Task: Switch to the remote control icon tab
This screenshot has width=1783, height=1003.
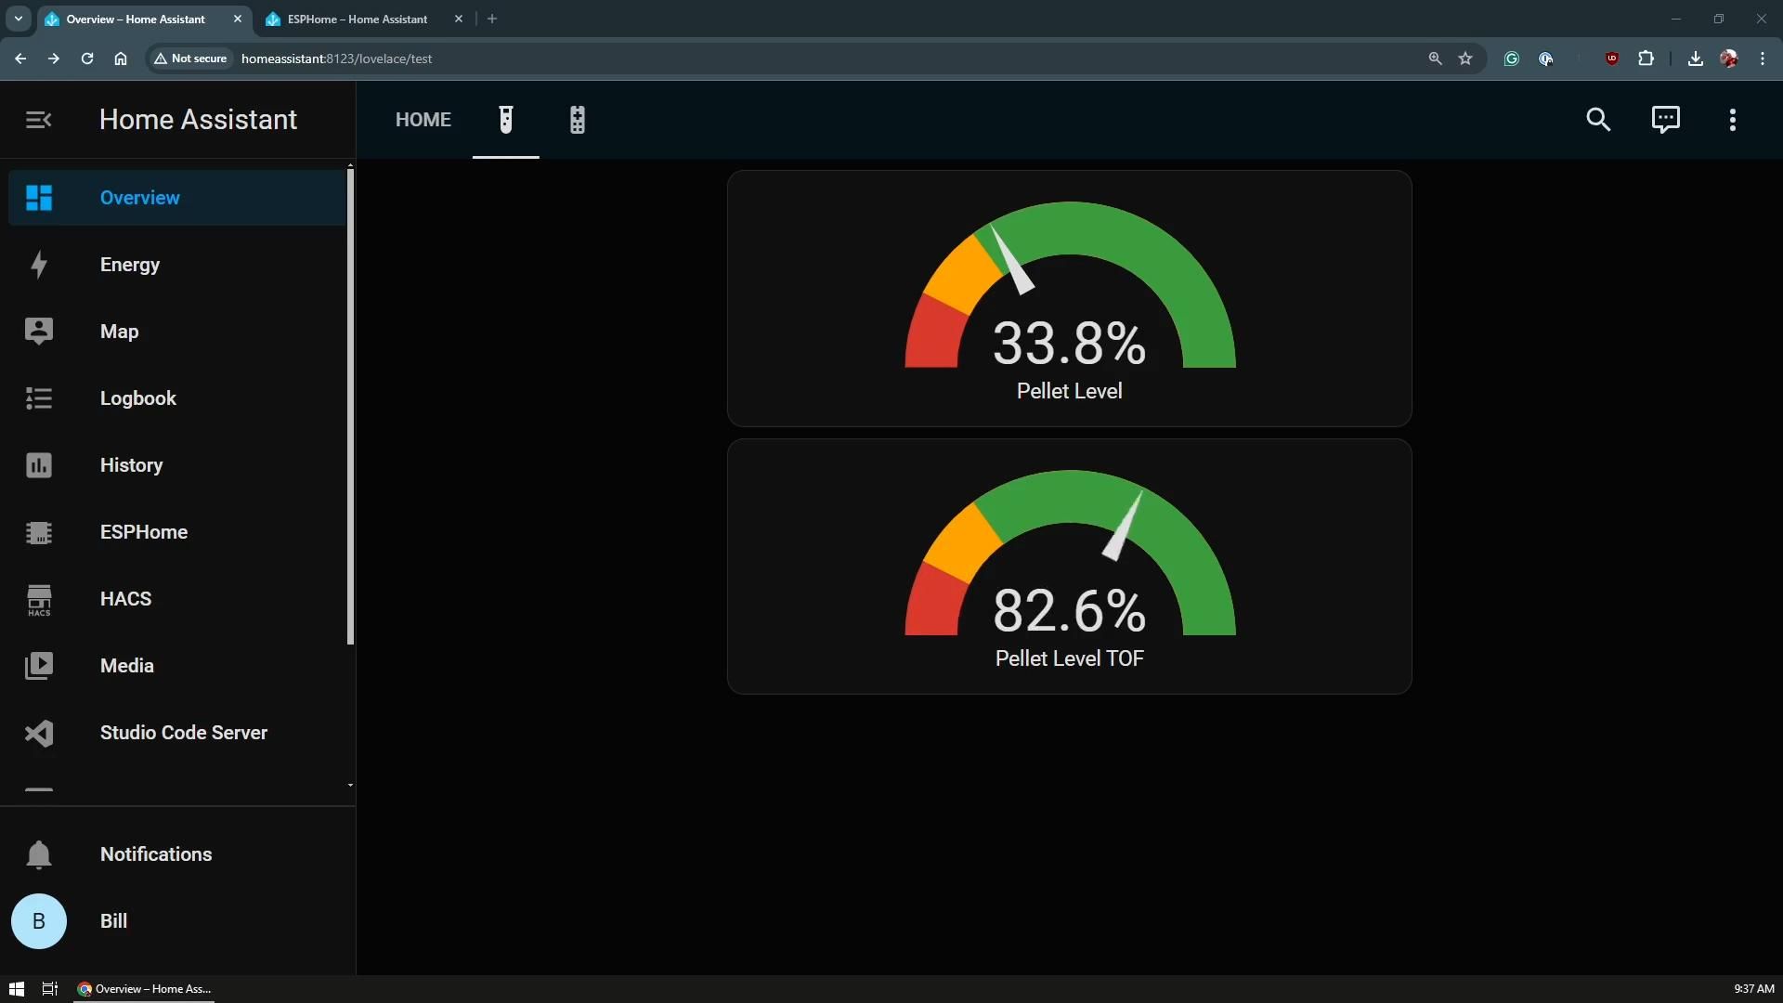Action: 577,120
